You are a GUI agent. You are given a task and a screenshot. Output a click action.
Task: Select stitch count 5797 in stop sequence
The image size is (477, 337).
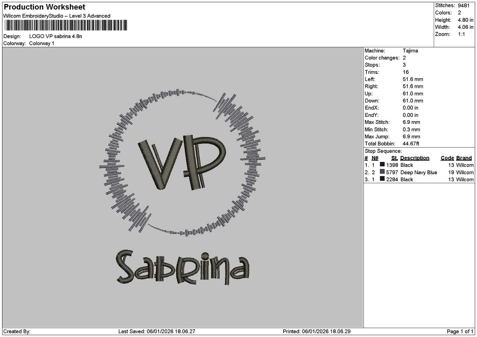392,173
